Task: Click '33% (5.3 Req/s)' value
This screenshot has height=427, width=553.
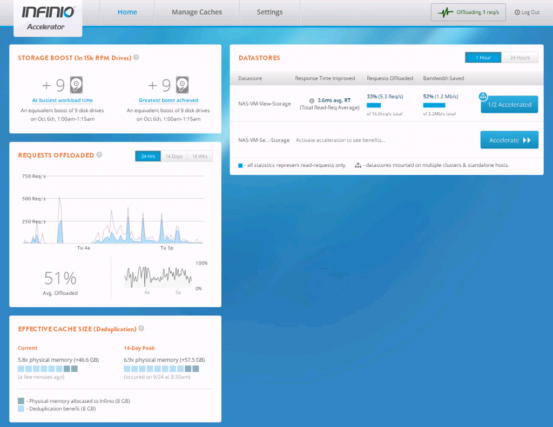Action: [385, 96]
